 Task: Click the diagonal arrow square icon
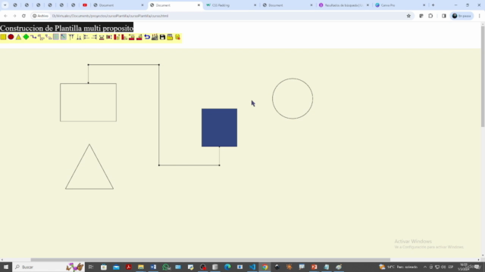pos(64,37)
